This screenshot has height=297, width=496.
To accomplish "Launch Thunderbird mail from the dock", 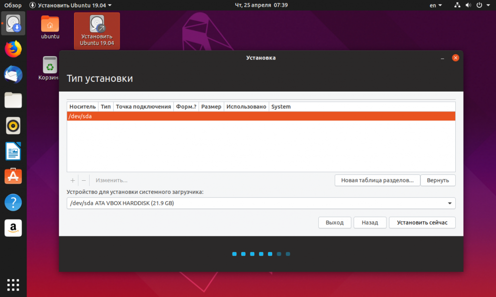I will click(x=13, y=75).
